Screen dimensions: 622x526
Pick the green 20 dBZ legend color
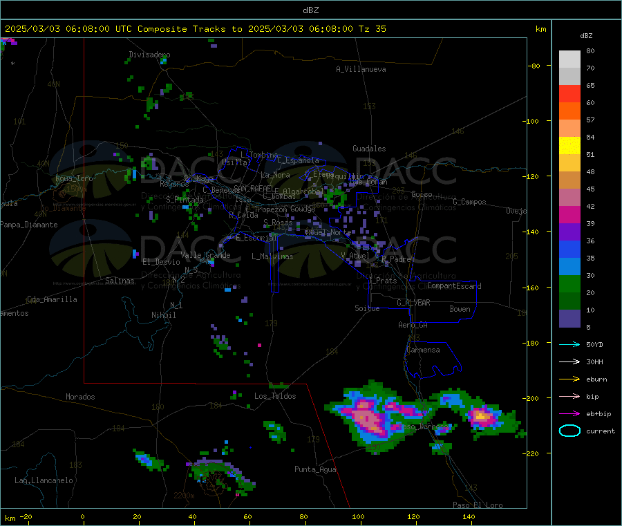tap(569, 283)
